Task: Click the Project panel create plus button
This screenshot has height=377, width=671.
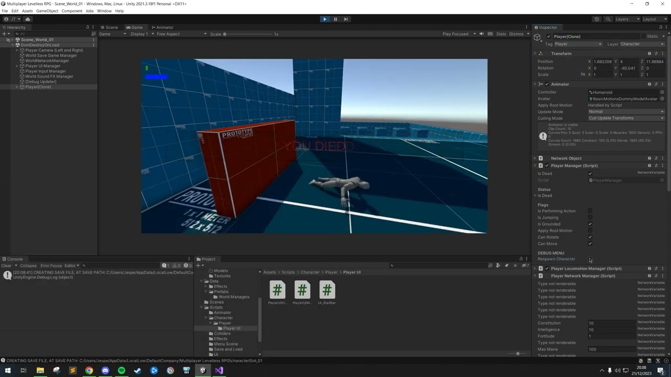Action: point(200,265)
